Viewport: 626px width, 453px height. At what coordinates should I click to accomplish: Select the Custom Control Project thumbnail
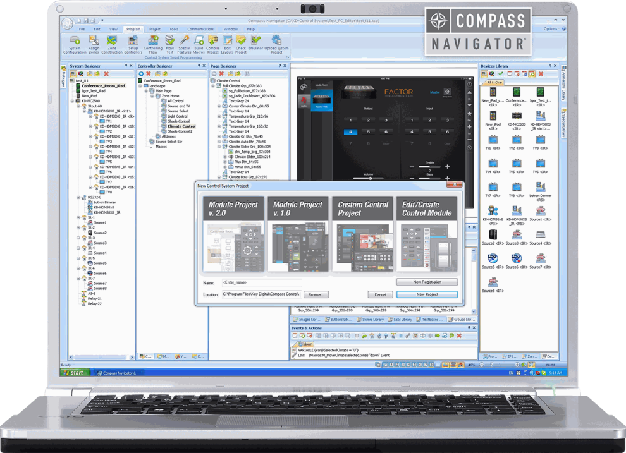[x=362, y=234]
